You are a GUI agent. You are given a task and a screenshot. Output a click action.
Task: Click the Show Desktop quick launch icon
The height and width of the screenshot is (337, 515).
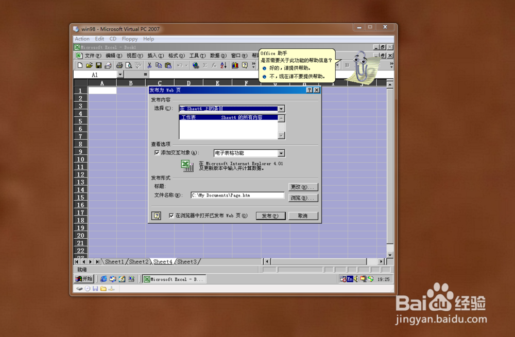coord(122,279)
